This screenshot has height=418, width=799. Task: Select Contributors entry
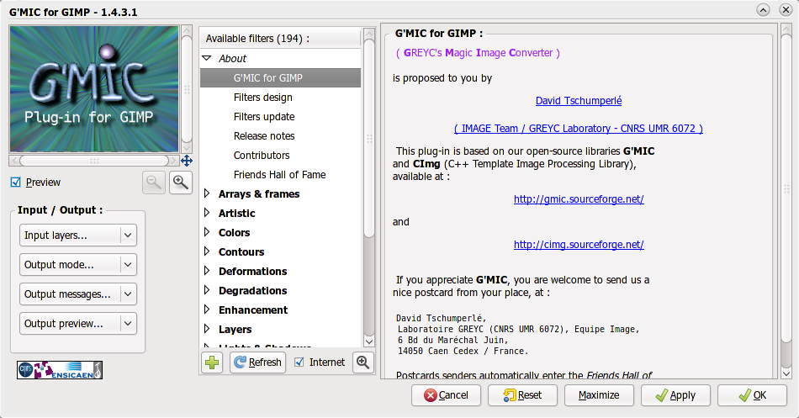pos(262,156)
